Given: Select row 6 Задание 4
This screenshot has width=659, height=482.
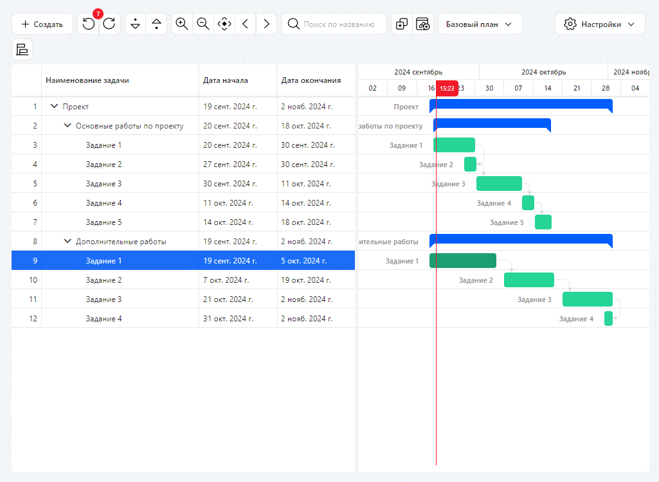Looking at the screenshot, I should [x=183, y=203].
